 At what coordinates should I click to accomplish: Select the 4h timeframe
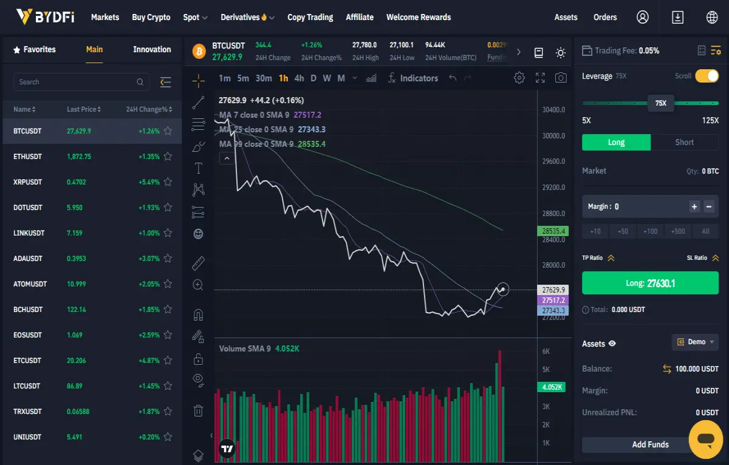click(x=299, y=78)
